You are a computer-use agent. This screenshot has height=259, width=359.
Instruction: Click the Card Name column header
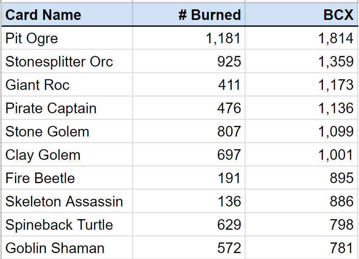(x=43, y=15)
